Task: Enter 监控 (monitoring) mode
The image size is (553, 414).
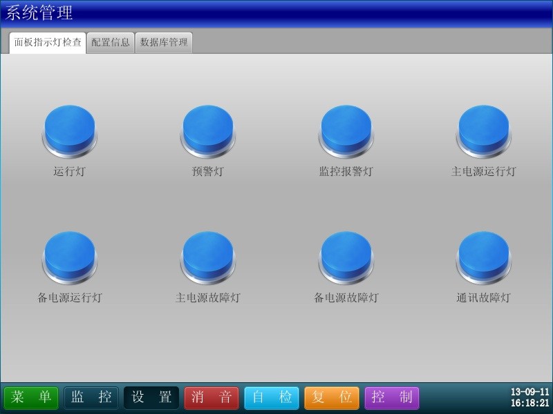Action: pos(91,397)
